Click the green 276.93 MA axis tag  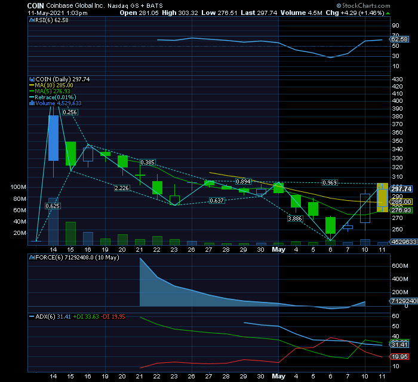(401, 210)
